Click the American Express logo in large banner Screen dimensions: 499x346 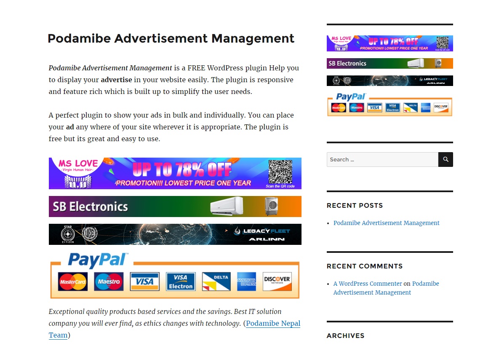pos(247,282)
